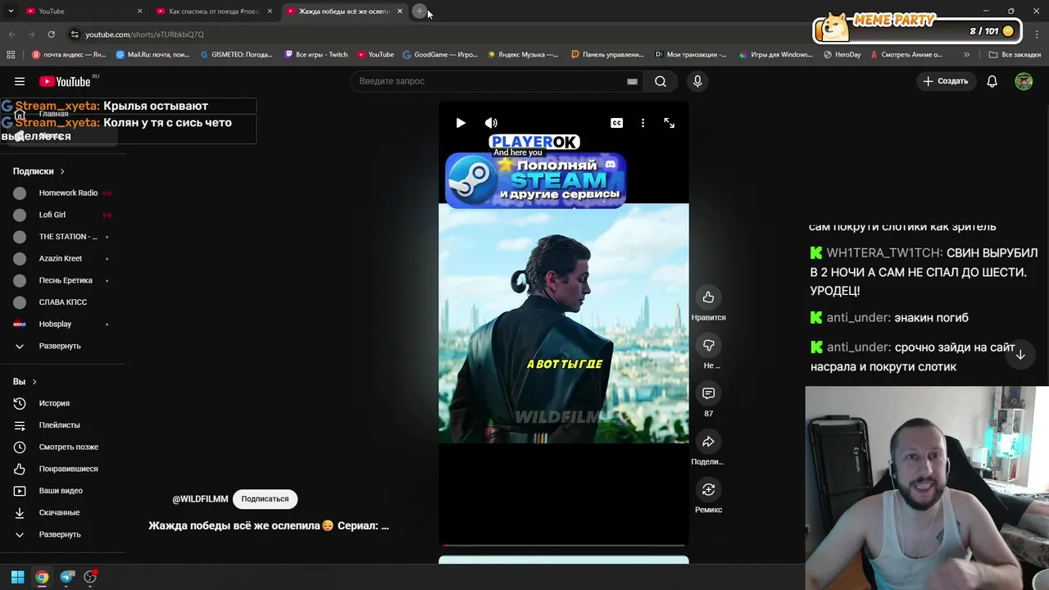This screenshot has width=1049, height=590.
Task: Expand subscriptions list with Развернуть under Hobsplay
Action: click(60, 346)
